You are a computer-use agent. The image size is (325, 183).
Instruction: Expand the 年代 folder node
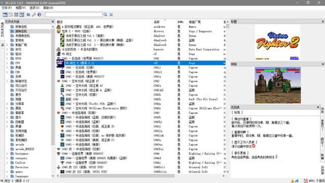coord(7,49)
